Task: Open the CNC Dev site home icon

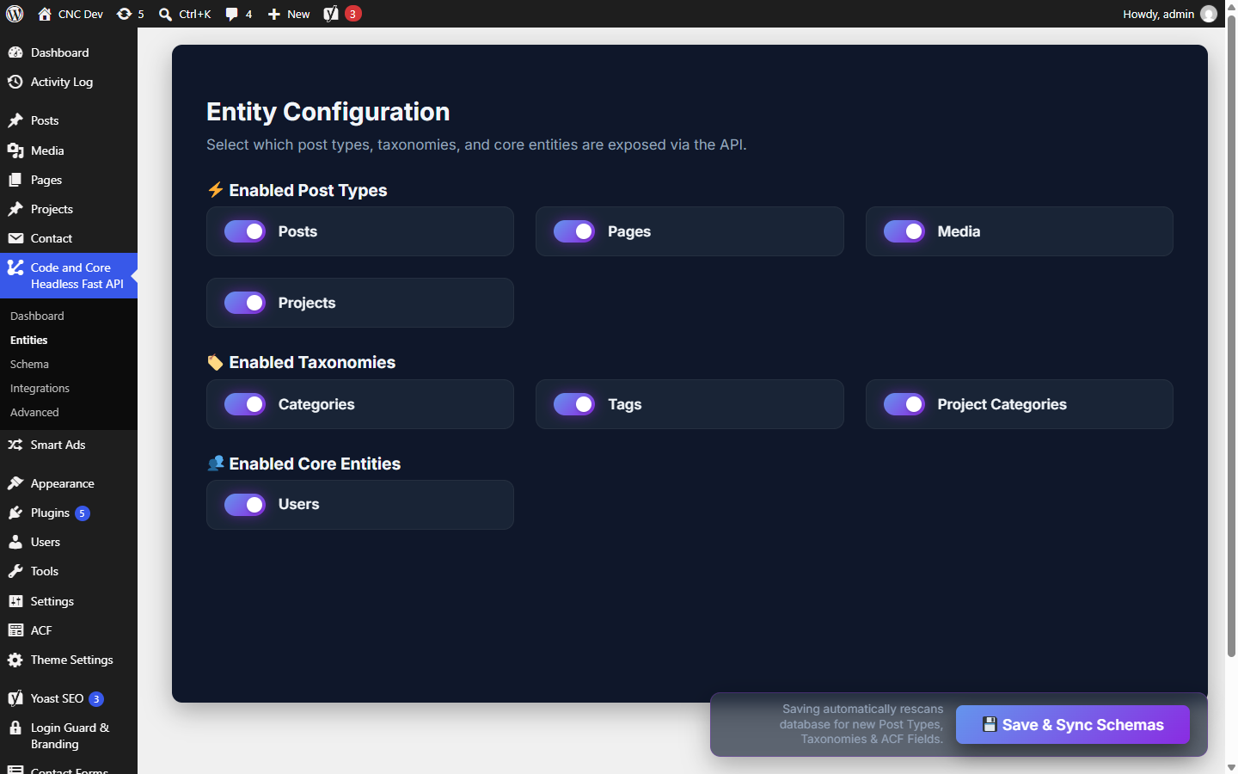Action: click(45, 14)
